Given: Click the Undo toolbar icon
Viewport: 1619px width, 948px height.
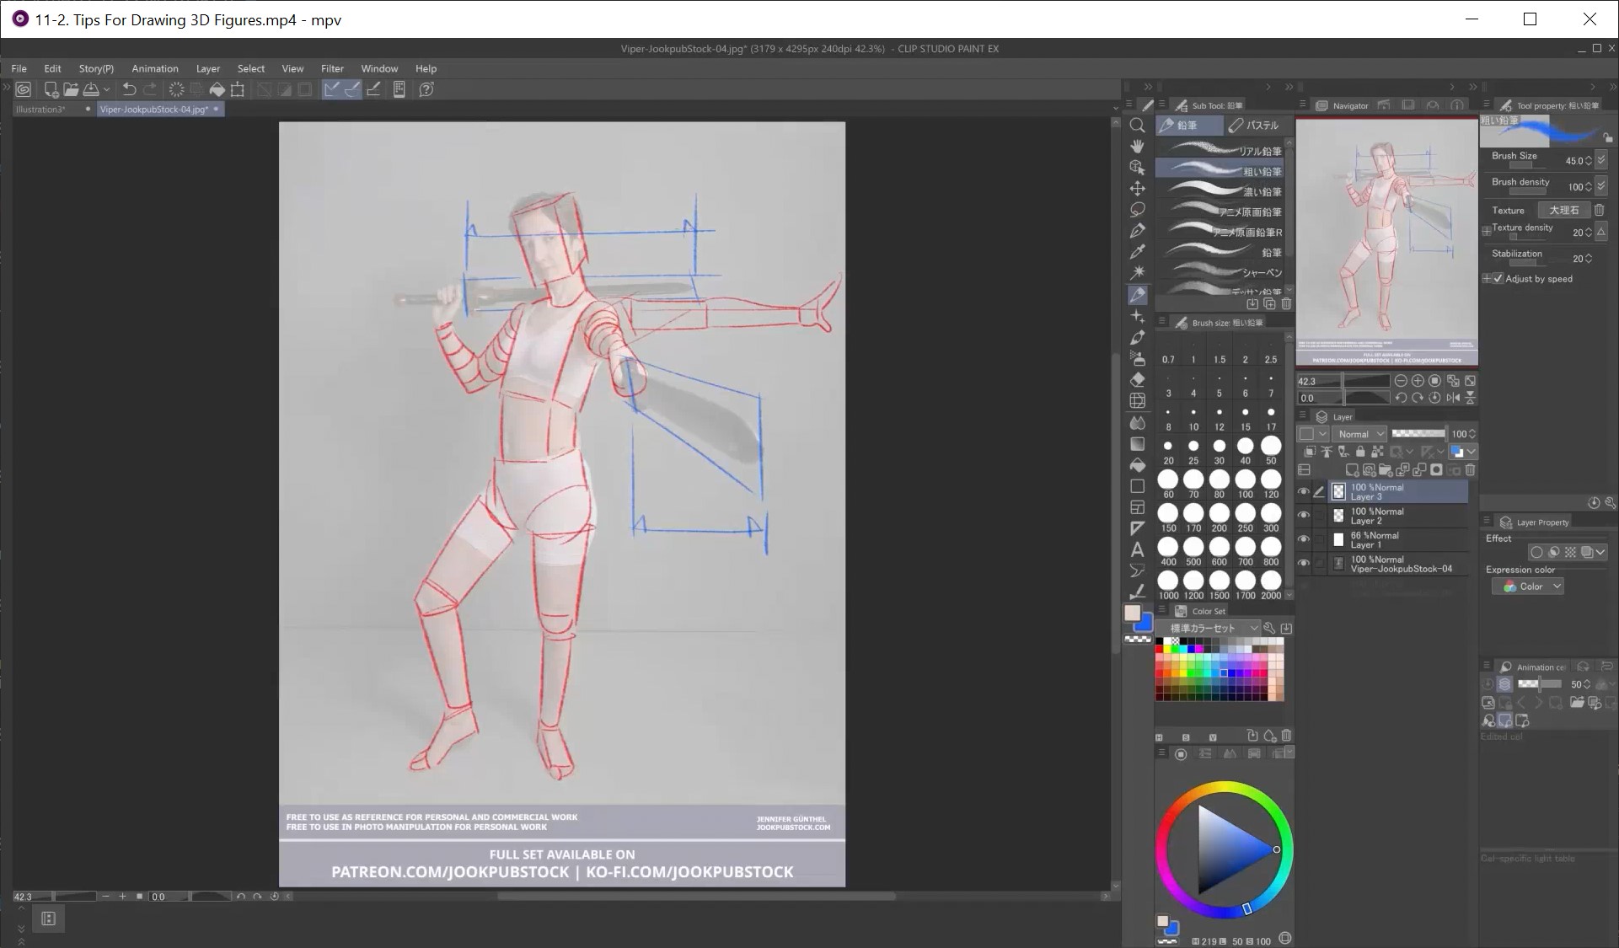Looking at the screenshot, I should tap(129, 89).
